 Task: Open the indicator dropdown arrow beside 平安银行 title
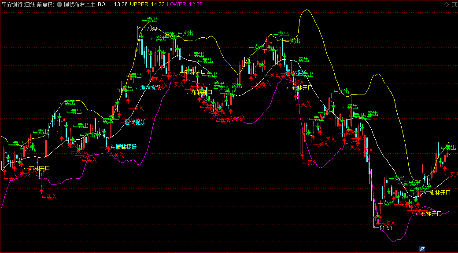point(59,5)
